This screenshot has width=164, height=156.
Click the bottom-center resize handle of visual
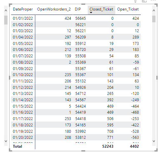pos(83,151)
